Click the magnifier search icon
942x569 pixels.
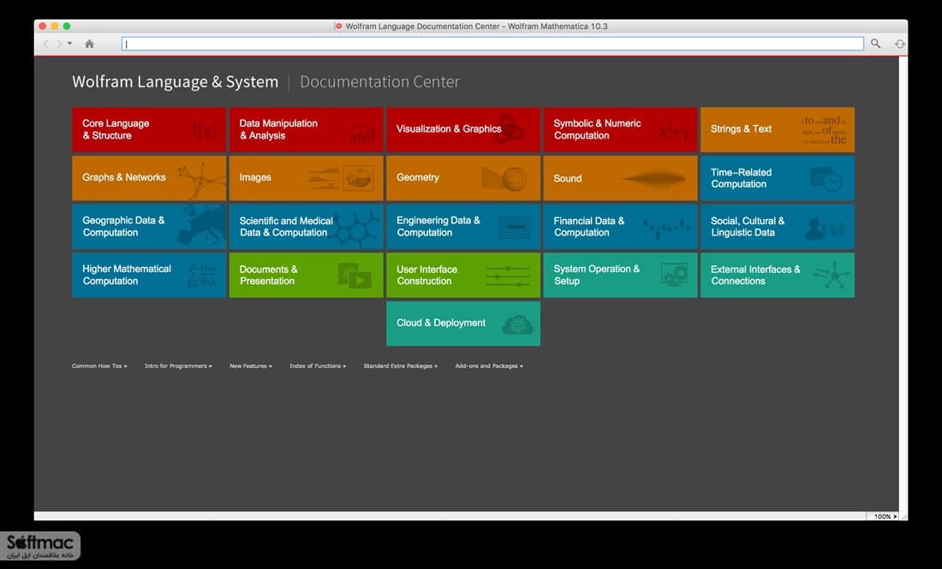[x=876, y=44]
